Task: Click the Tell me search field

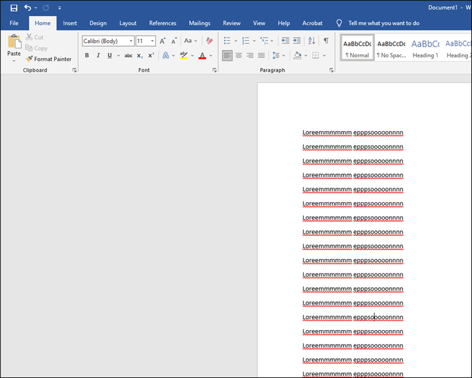Action: coord(383,23)
